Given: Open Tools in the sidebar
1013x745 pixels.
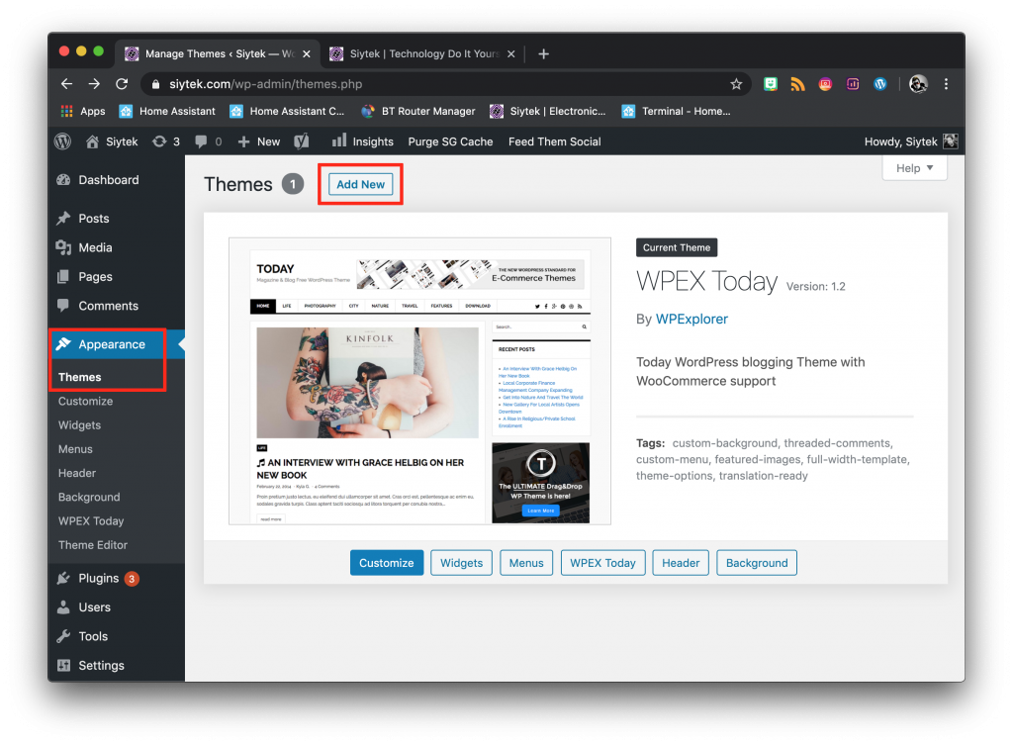Looking at the screenshot, I should pos(93,636).
